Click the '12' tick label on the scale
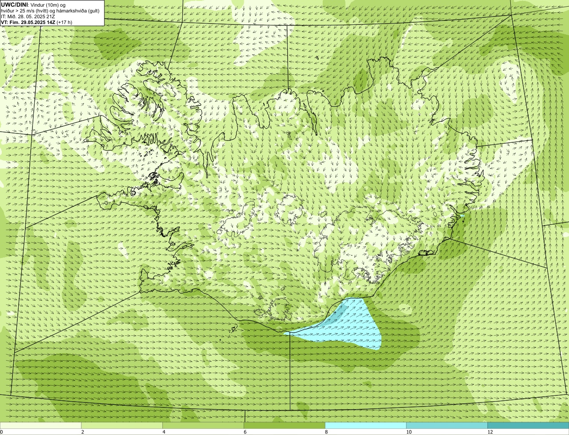This screenshot has width=569, height=435. tap(489, 432)
